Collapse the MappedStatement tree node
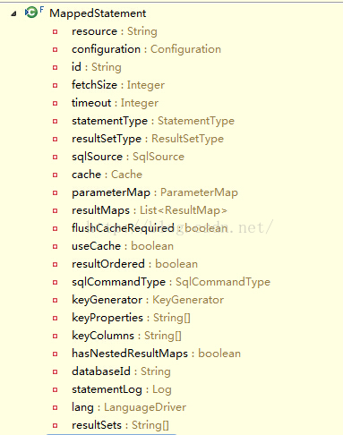This screenshot has width=343, height=435. pos(13,13)
